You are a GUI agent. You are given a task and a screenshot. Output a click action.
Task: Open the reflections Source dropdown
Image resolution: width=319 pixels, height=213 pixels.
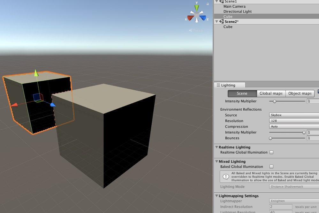click(294, 115)
